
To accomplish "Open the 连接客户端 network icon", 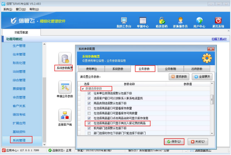I will [x=65, y=116].
